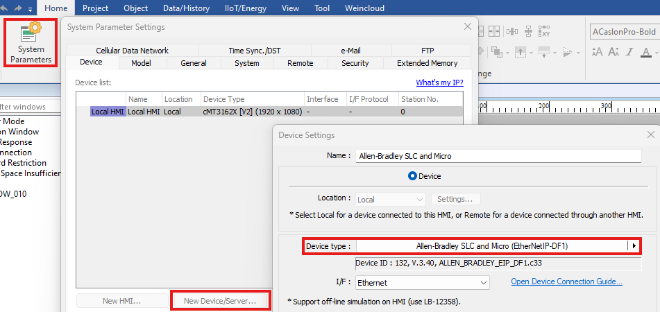Click the New HMI button
This screenshot has height=312, width=660.
121,301
